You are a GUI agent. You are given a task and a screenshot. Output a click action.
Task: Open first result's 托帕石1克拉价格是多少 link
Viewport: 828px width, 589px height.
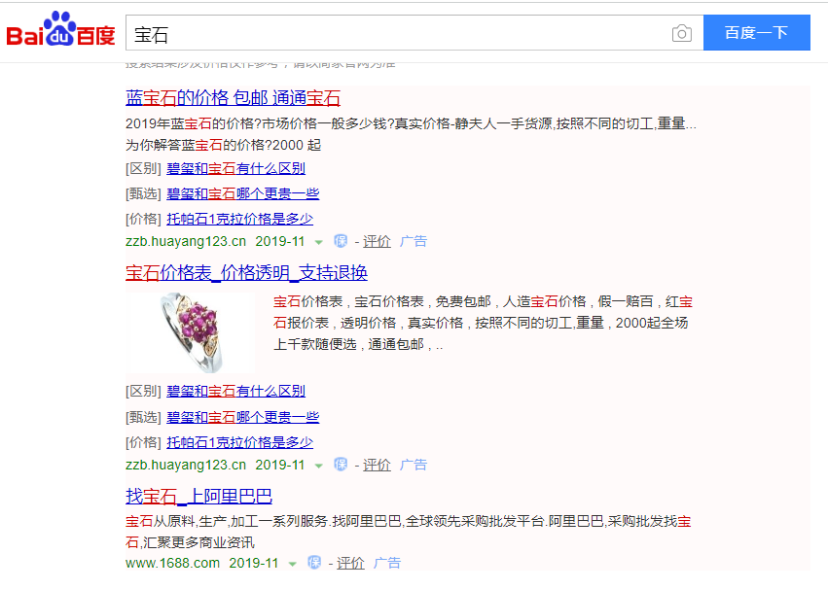pyautogui.click(x=239, y=219)
